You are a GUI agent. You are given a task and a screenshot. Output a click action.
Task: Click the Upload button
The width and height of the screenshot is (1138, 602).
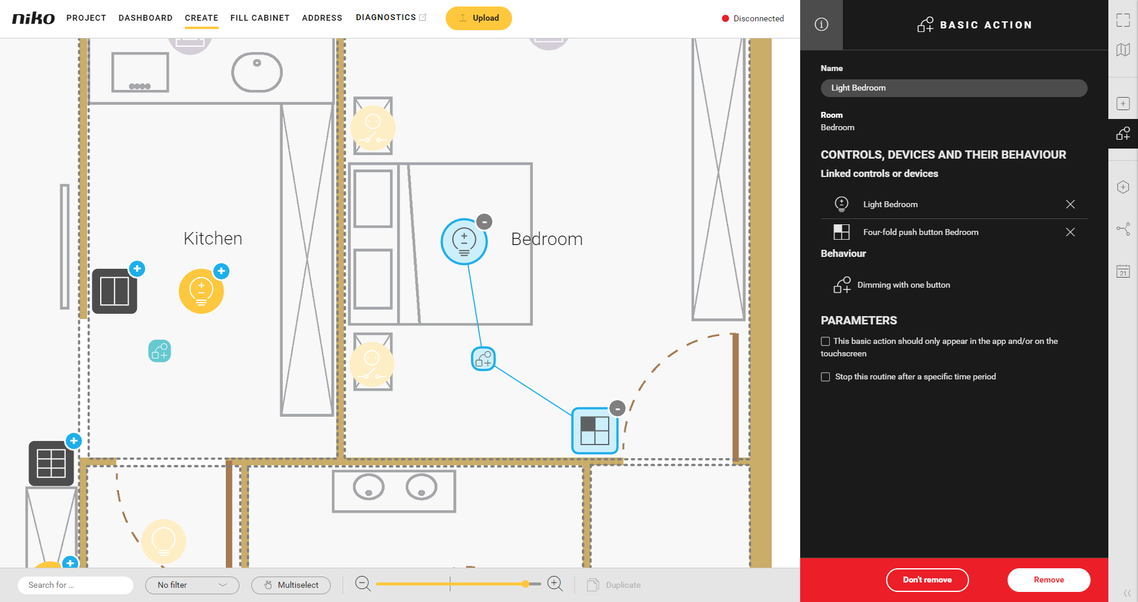point(479,18)
